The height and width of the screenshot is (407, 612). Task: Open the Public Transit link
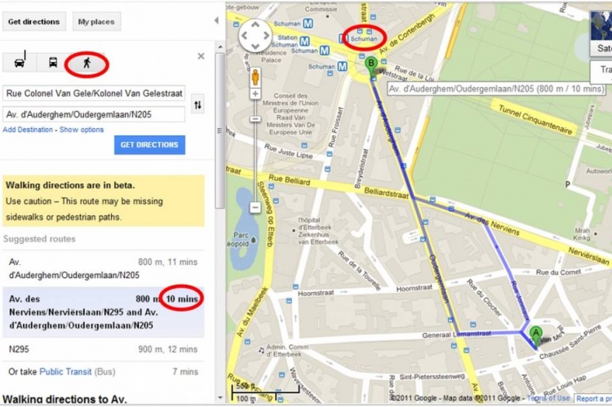coord(65,371)
